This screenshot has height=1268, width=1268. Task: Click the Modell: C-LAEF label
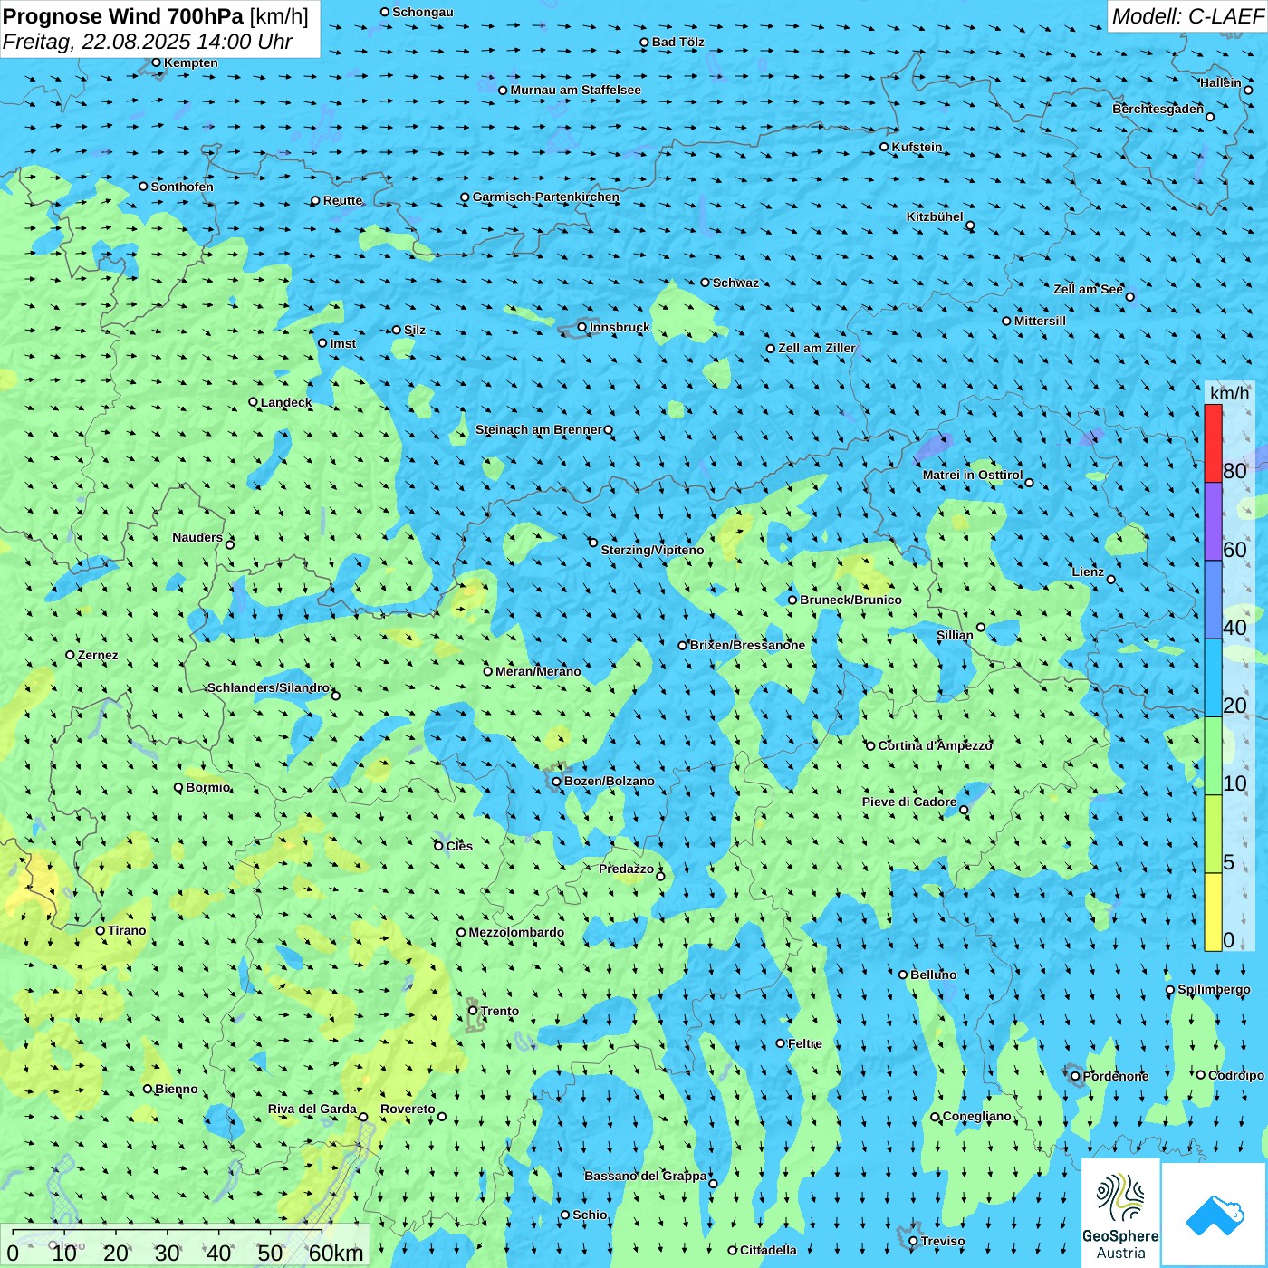coord(1187,16)
